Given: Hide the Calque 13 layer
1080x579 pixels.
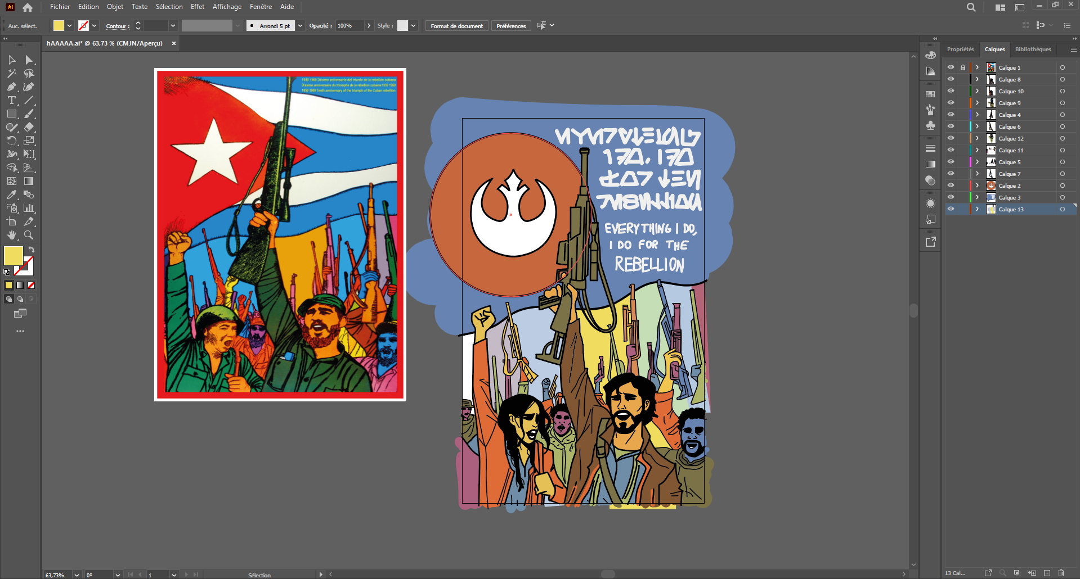Looking at the screenshot, I should pyautogui.click(x=951, y=209).
